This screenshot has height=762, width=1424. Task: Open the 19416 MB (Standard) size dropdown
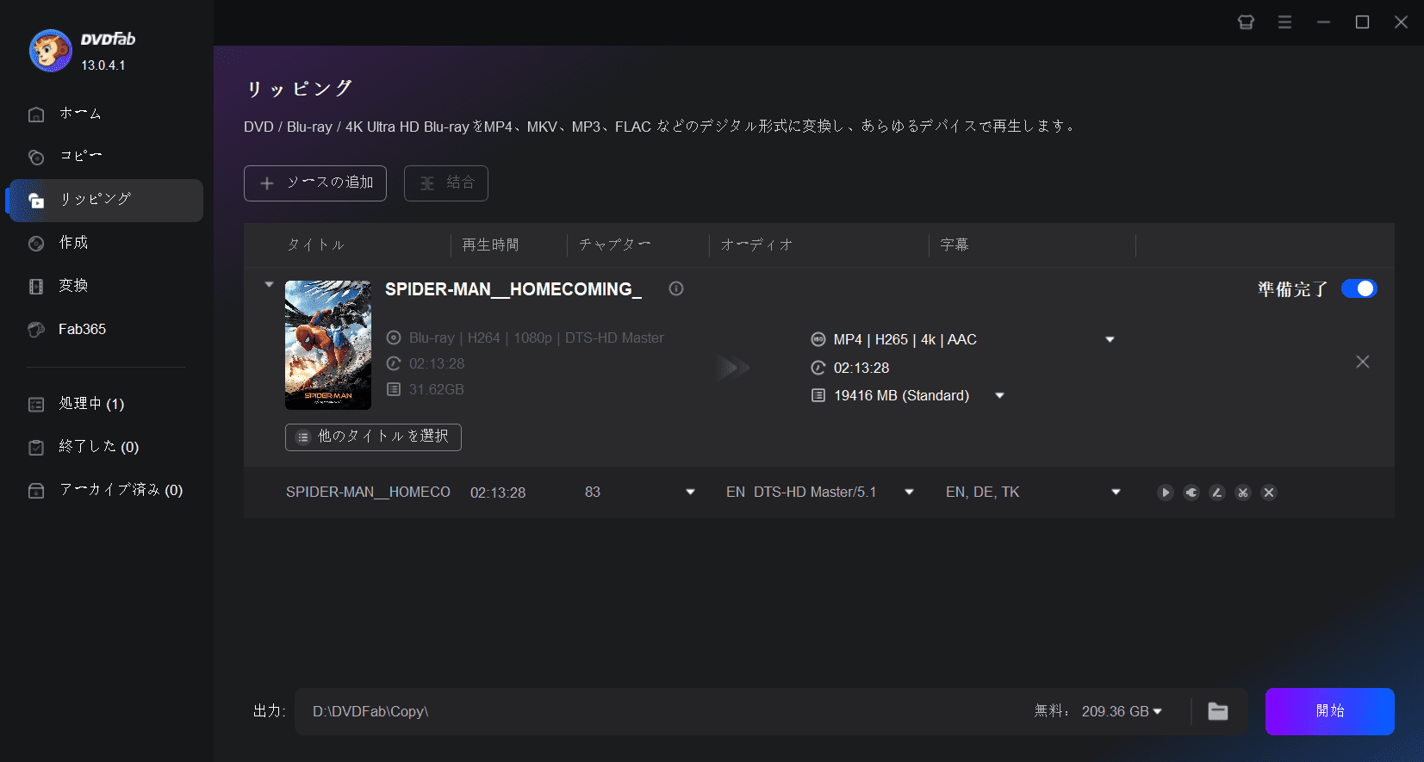1000,395
